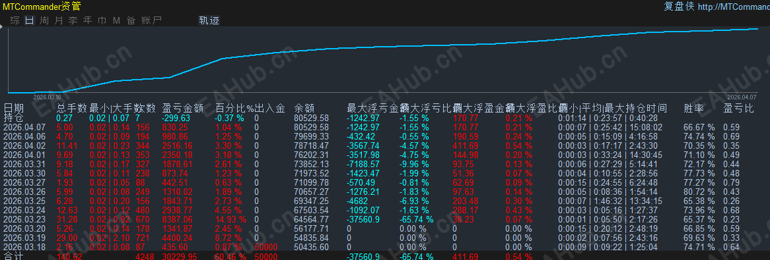The image size is (770, 260).
Task: Select the 2026.04.06 date row
Action: (x=24, y=136)
